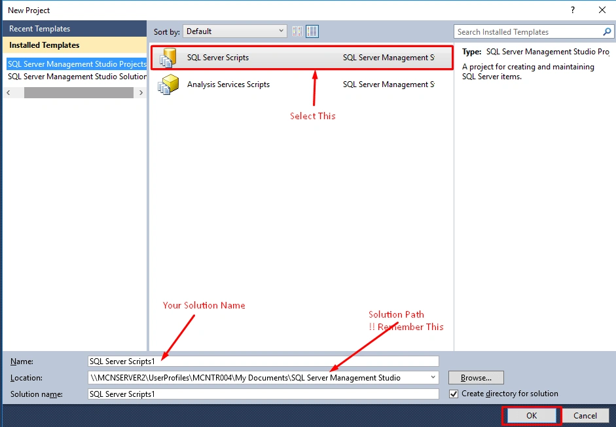Click the Analysis Services Scripts template name
616x427 pixels.
tap(228, 84)
